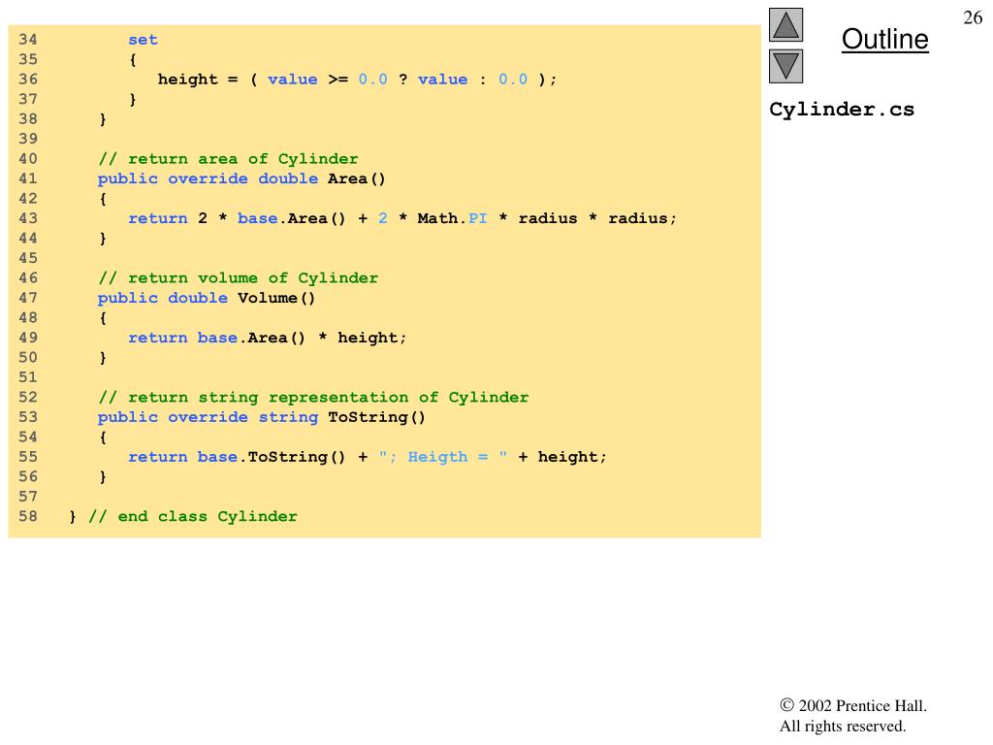
Task: Click line number 45
Action: (28, 258)
